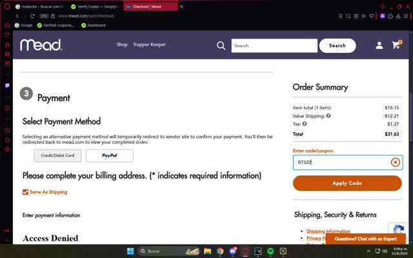Go back with the browser back arrow
Viewport: 413px width, 258px height.
[x=17, y=16]
